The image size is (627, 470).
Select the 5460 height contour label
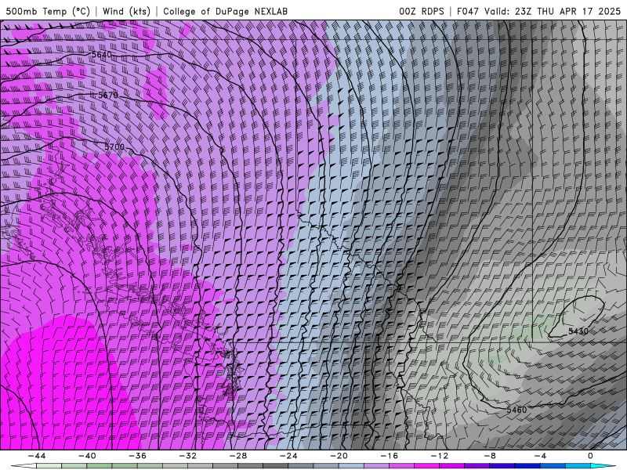(x=516, y=410)
